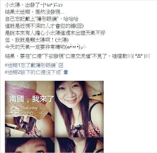Open the large smiling selfie photo
157x153 pixels.
(x=79, y=109)
